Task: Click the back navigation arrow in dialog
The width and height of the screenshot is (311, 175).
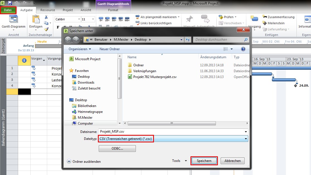Action: [x=68, y=40]
